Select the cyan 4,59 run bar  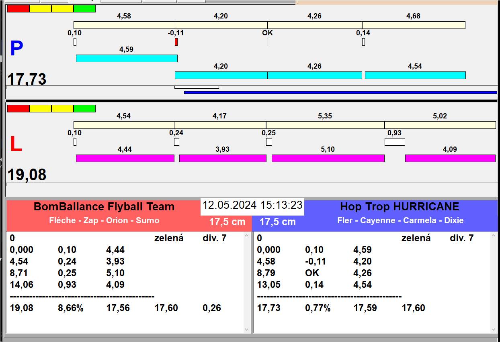click(127, 58)
